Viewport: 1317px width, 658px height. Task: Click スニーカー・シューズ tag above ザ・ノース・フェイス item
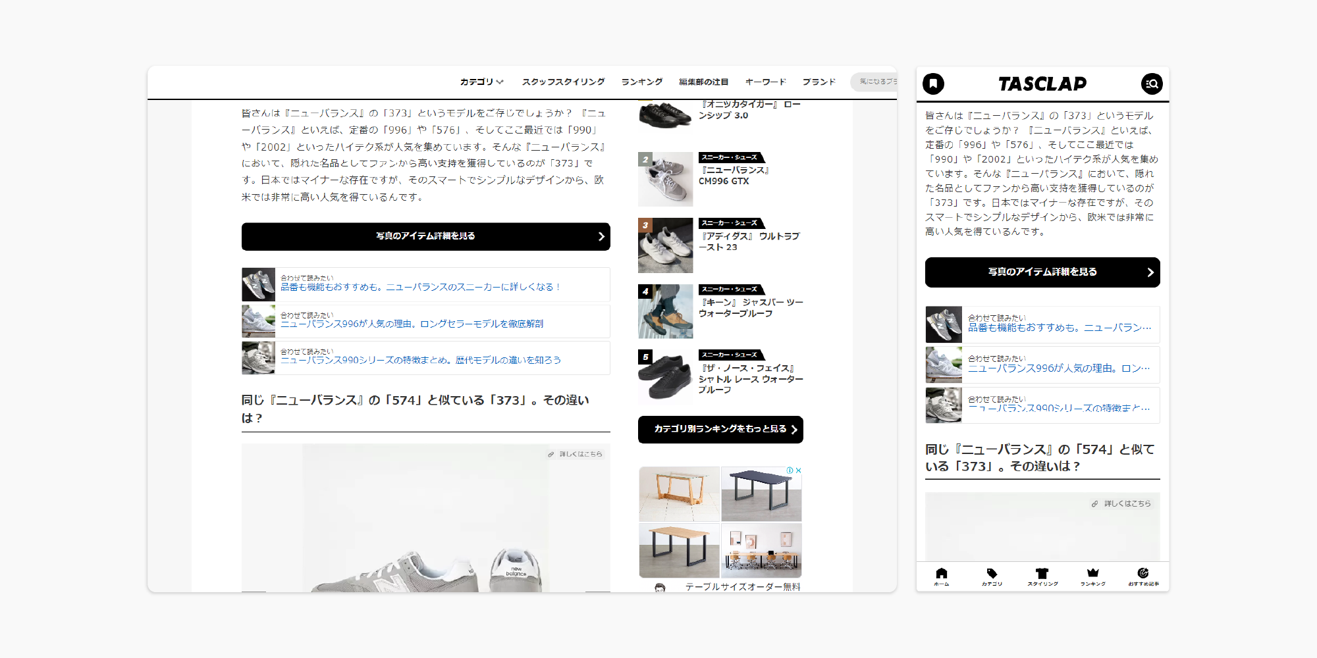point(730,355)
